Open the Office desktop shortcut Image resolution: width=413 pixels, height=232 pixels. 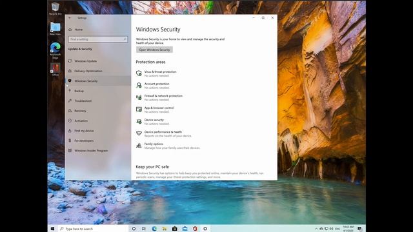55,70
